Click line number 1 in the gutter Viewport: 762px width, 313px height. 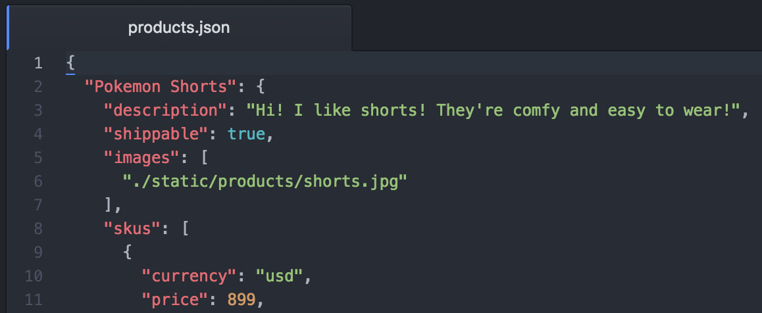38,63
